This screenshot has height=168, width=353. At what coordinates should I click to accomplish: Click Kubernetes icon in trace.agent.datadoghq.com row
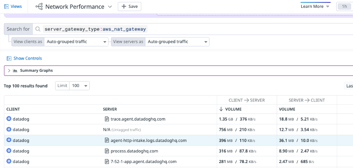click(9, 119)
